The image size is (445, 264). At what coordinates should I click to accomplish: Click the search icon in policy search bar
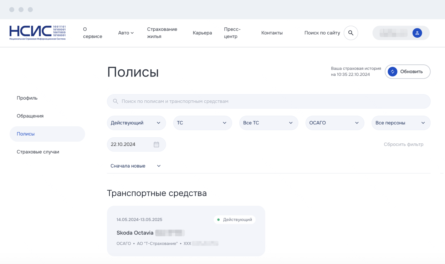115,101
